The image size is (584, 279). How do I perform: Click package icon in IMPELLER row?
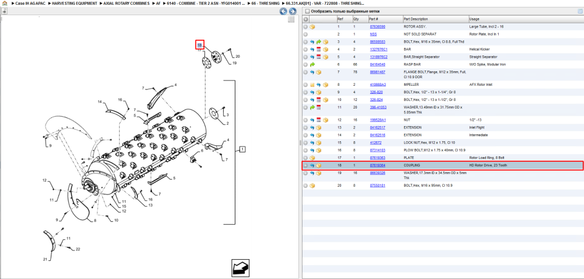pos(325,85)
